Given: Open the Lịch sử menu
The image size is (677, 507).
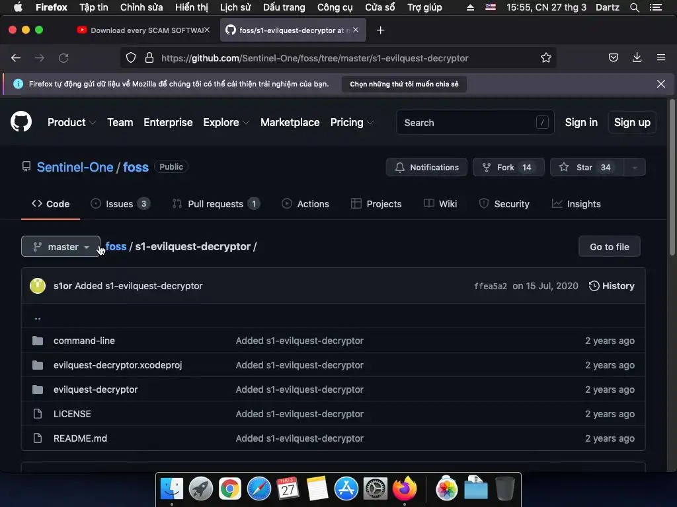Looking at the screenshot, I should point(235,7).
